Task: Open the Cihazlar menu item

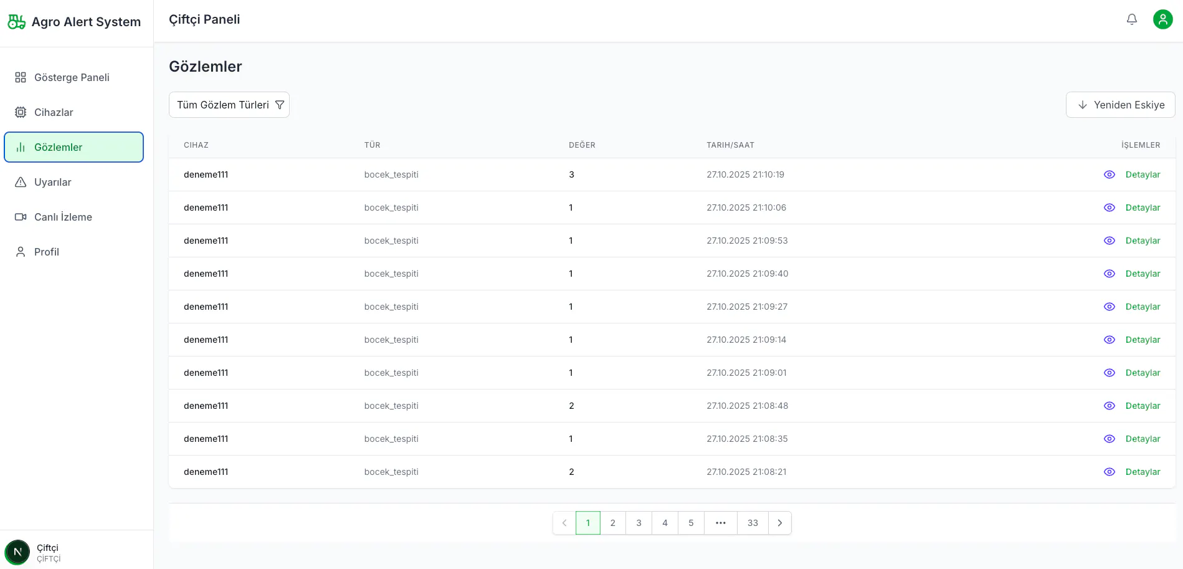Action: point(74,112)
